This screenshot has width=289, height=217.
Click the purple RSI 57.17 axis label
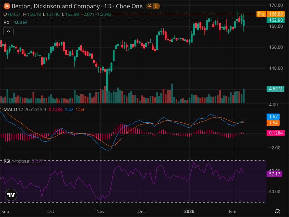point(275,174)
